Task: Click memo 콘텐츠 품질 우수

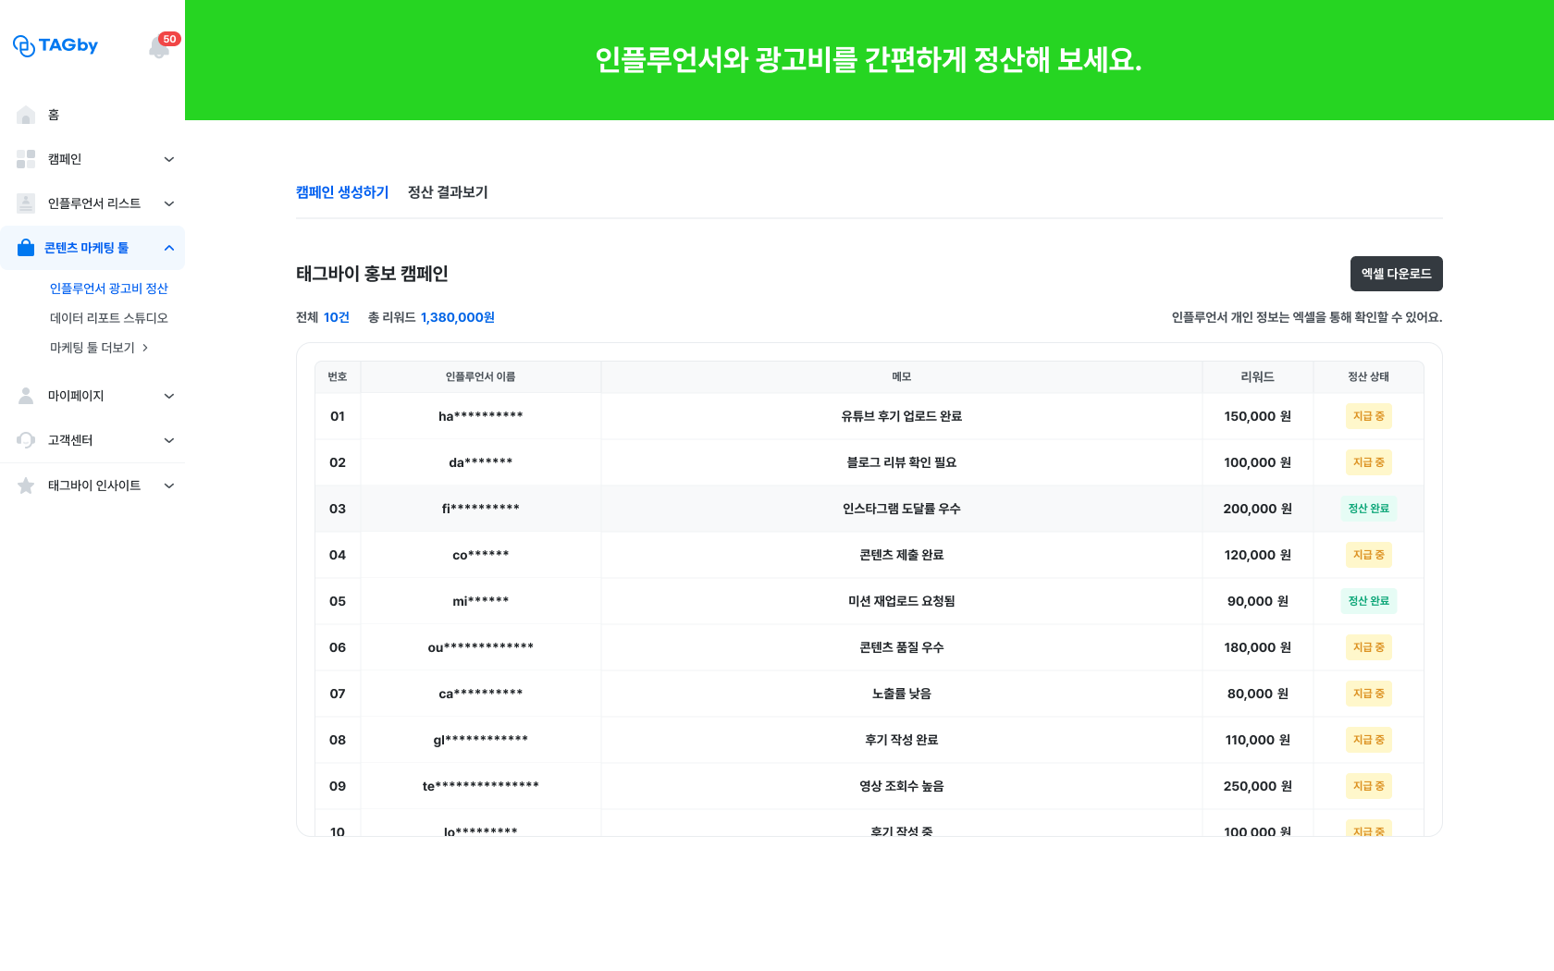Action: 902,647
